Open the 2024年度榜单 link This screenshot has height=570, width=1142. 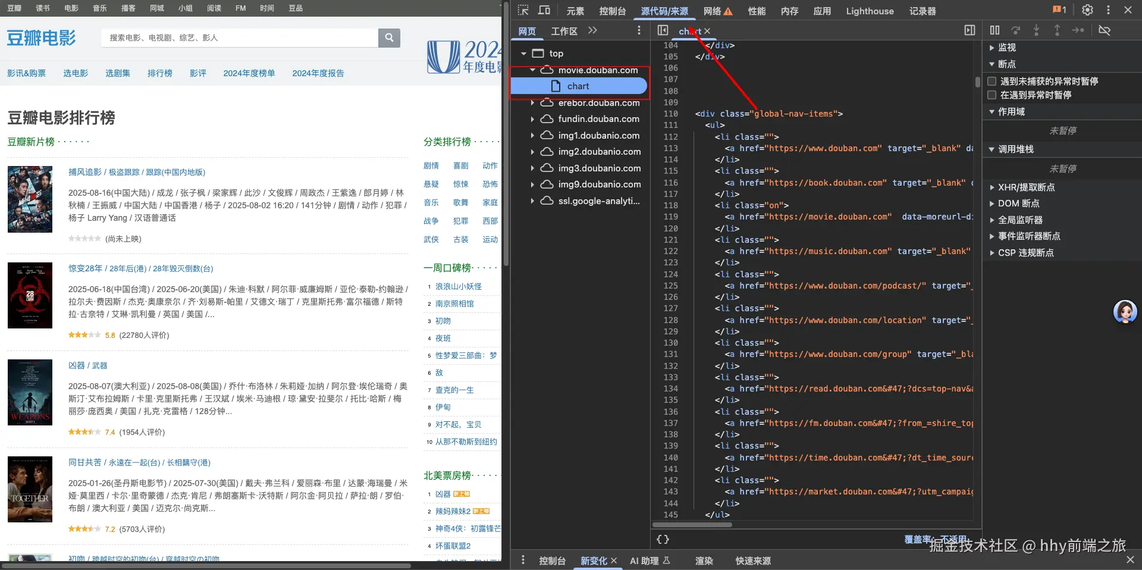tap(249, 73)
